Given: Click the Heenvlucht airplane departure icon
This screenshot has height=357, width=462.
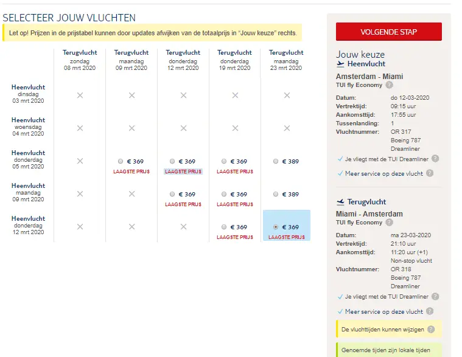Looking at the screenshot, I should pyautogui.click(x=340, y=64).
